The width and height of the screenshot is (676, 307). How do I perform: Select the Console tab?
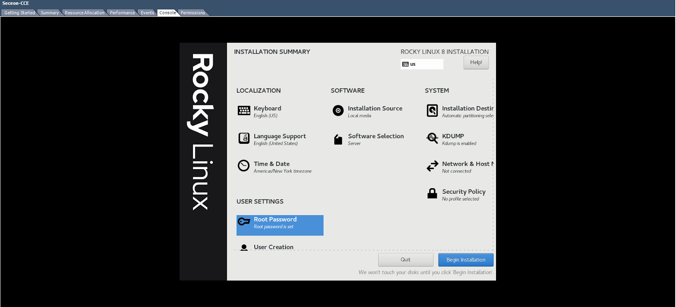pyautogui.click(x=168, y=13)
